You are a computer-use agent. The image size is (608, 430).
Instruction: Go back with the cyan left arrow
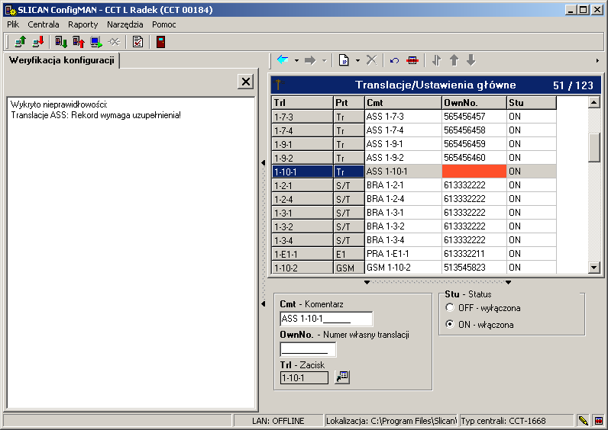click(x=283, y=60)
